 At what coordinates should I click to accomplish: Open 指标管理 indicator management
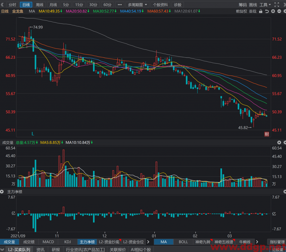277,242
